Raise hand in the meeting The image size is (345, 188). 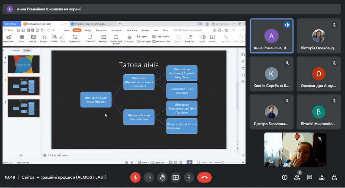[x=162, y=177]
